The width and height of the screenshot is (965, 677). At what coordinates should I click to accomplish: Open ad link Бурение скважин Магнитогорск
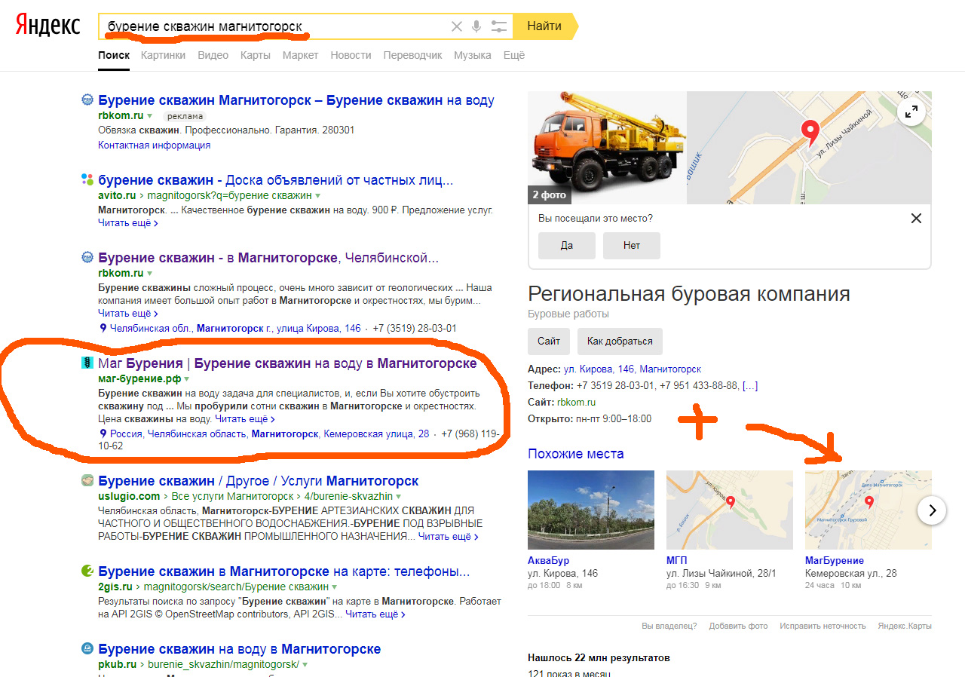tap(296, 100)
